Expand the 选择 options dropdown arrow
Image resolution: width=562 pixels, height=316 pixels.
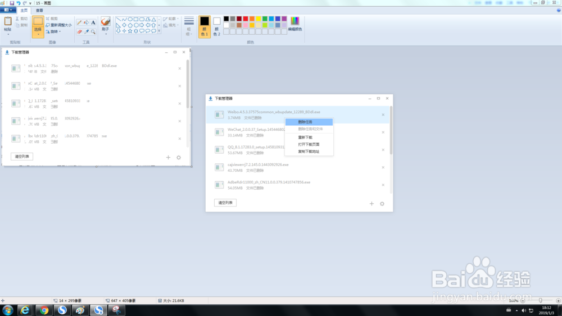[38, 35]
